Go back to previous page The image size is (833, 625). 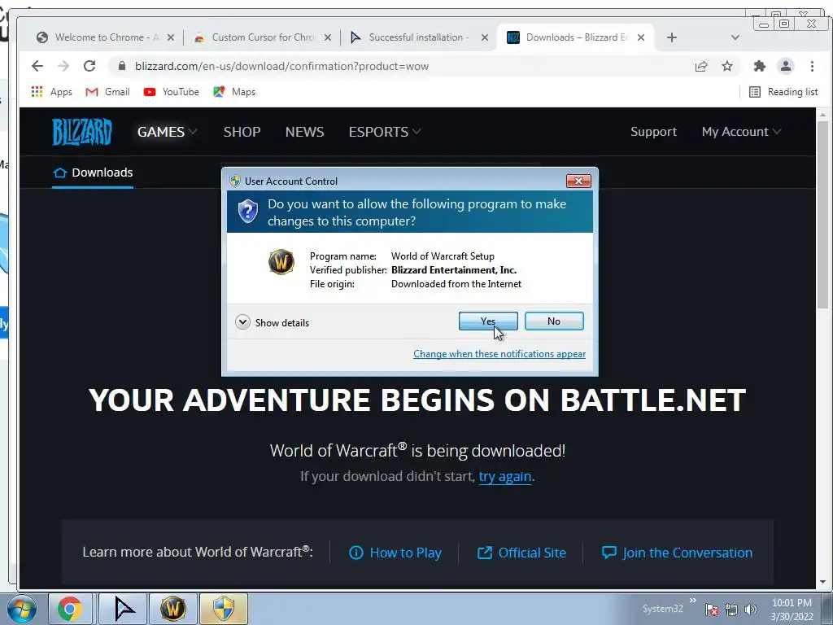coord(37,66)
